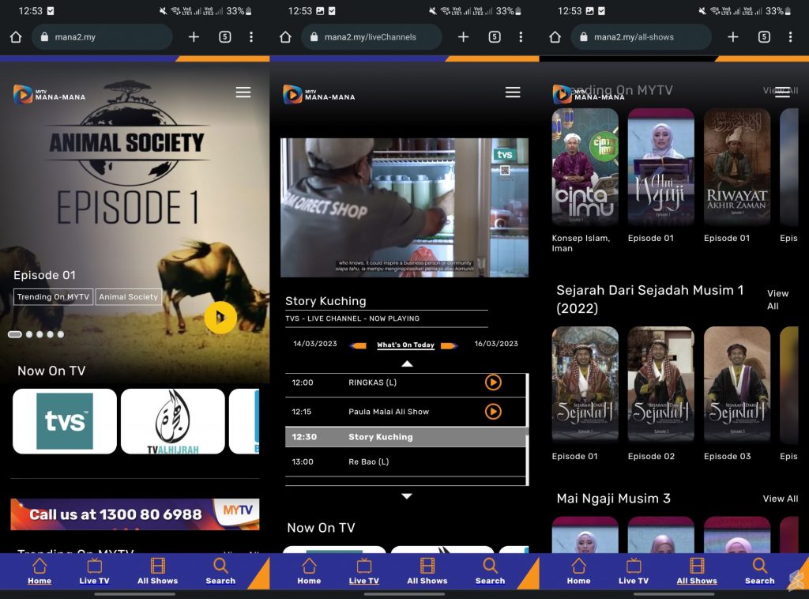Open Search in bottom bar of all-shows page

(x=759, y=571)
